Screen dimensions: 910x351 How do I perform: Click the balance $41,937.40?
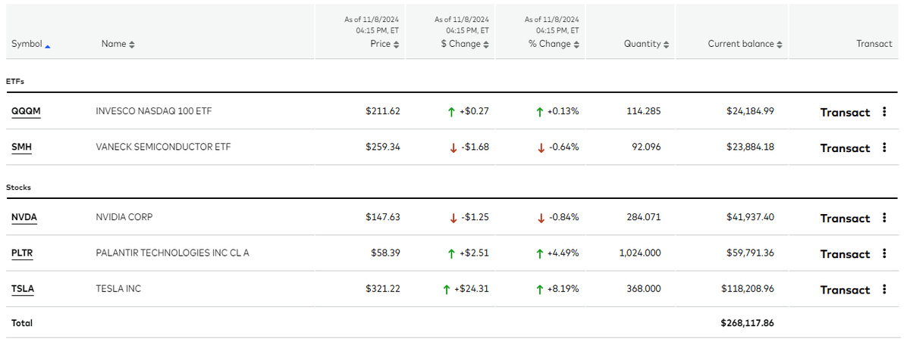pos(750,217)
